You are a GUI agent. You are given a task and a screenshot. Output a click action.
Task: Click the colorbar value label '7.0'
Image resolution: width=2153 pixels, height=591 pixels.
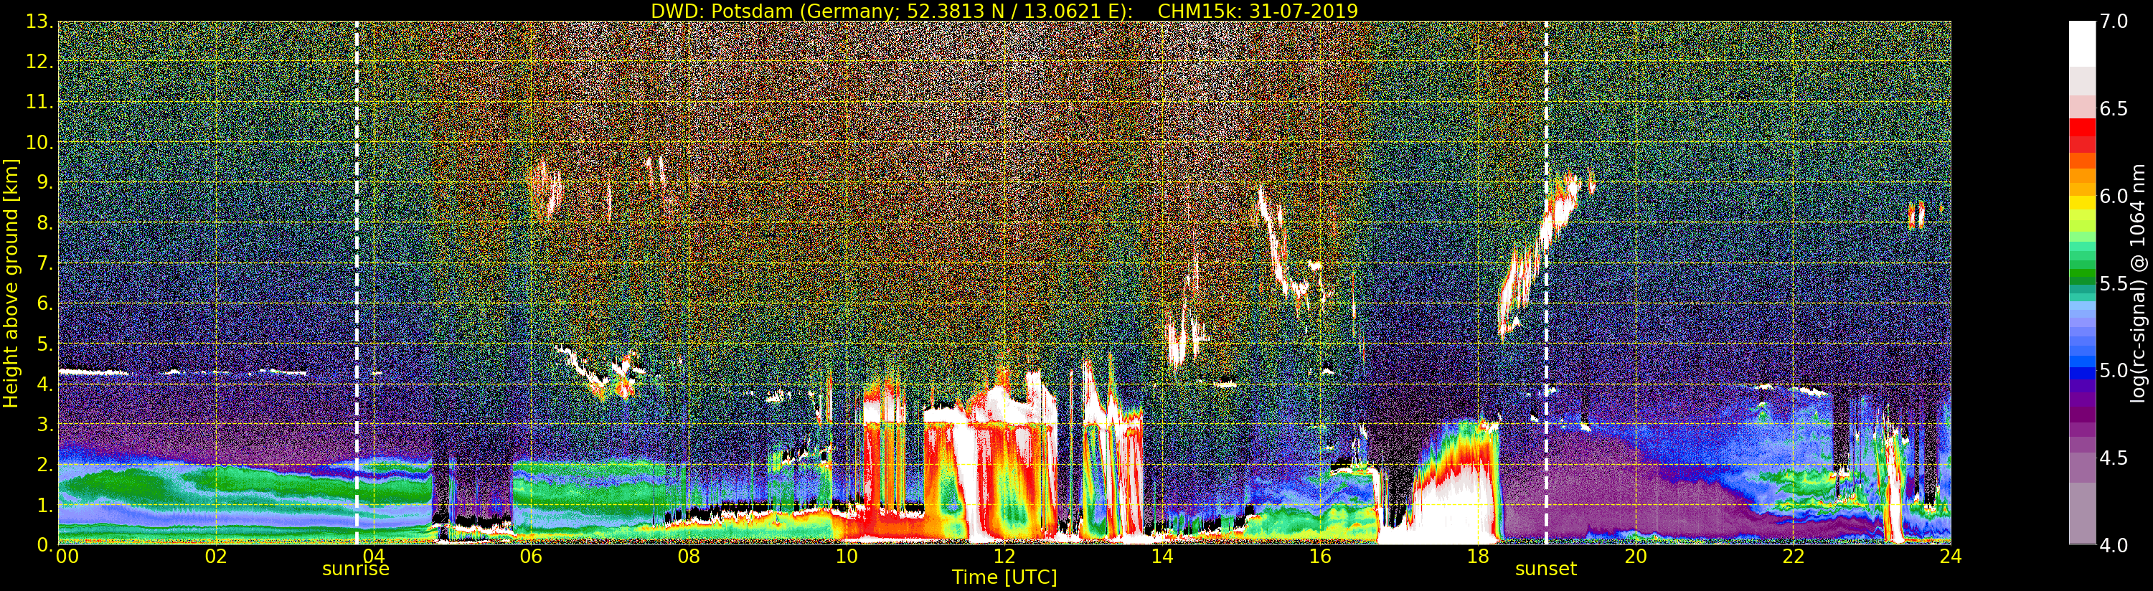(2114, 22)
